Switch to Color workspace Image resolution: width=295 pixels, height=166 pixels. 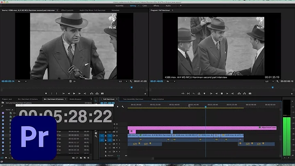coord(145,6)
